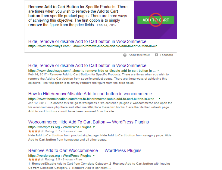This screenshot has height=170, width=222.
Task: Open Woocommerce Hide Add To Cart Button result
Action: 89,122
